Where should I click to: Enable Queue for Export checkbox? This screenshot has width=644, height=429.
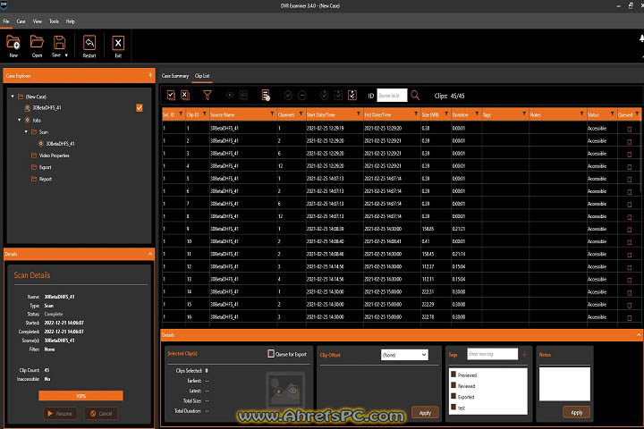pos(271,353)
